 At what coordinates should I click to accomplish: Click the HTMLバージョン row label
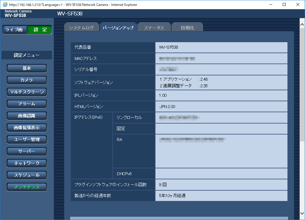pyautogui.click(x=89, y=107)
